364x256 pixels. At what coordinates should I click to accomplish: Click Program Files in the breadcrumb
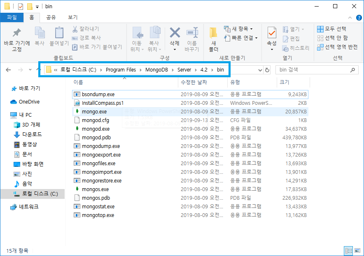[x=121, y=70]
